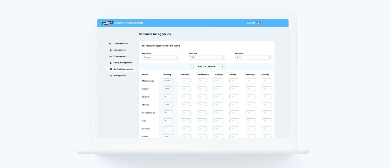Open the Select feed dropdown showing TSR
The image size is (391, 168).
pos(206,57)
